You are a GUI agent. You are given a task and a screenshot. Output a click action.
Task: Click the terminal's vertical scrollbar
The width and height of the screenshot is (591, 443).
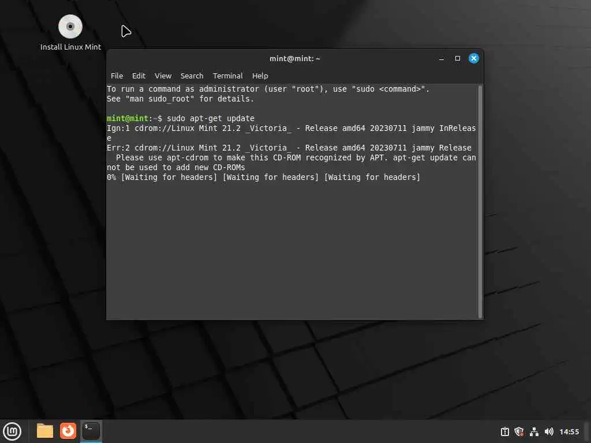coord(480,201)
